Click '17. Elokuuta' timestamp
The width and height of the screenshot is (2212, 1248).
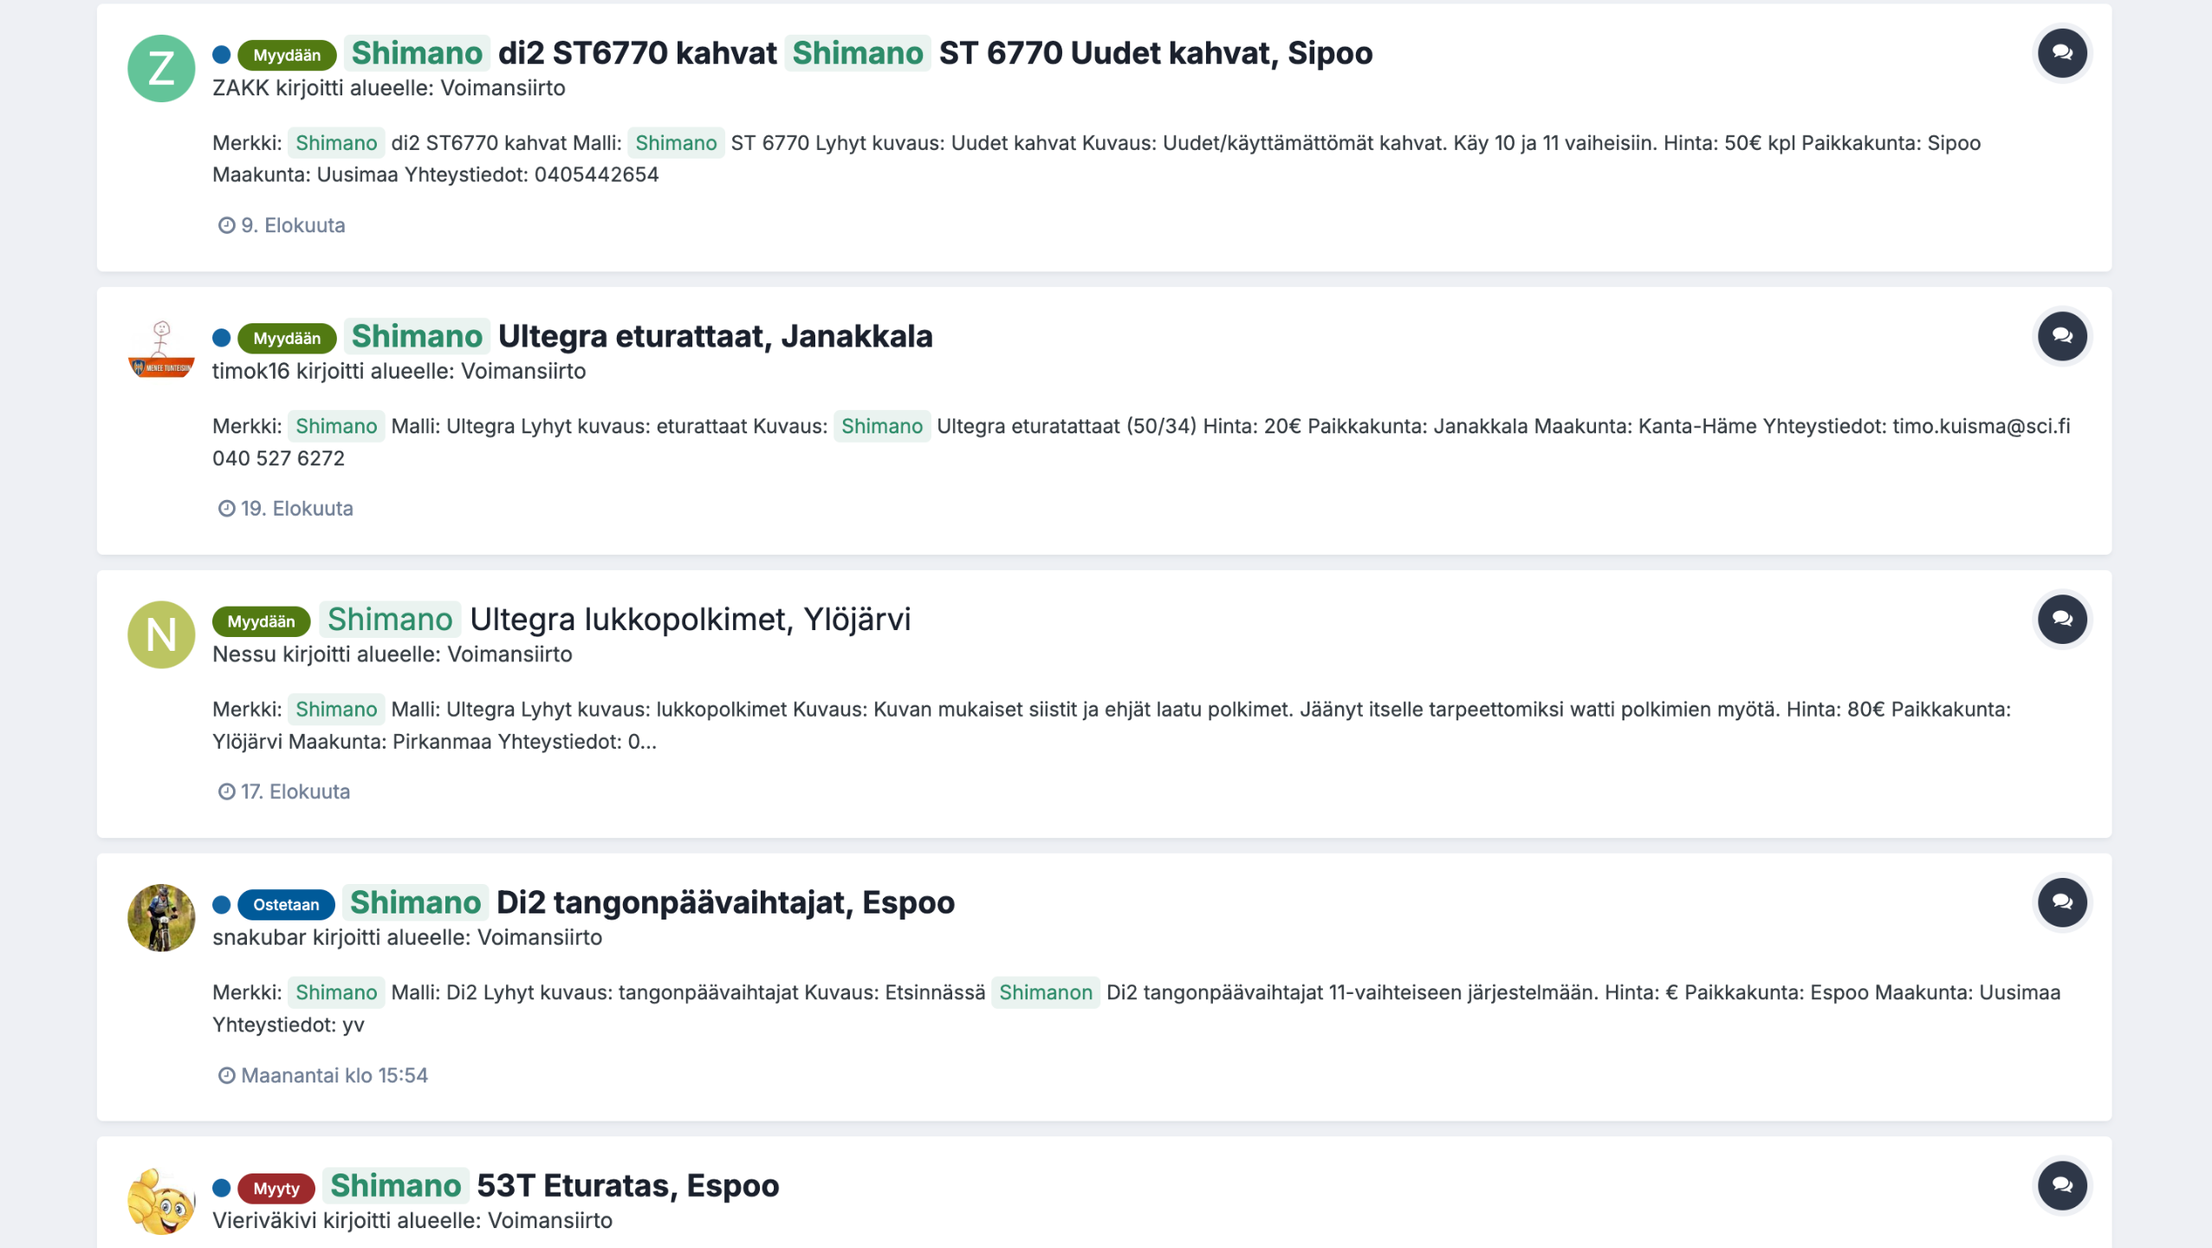point(295,792)
